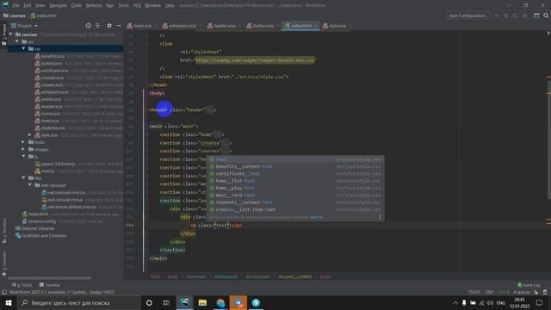Click the Next Tip link in popup

pos(316,217)
